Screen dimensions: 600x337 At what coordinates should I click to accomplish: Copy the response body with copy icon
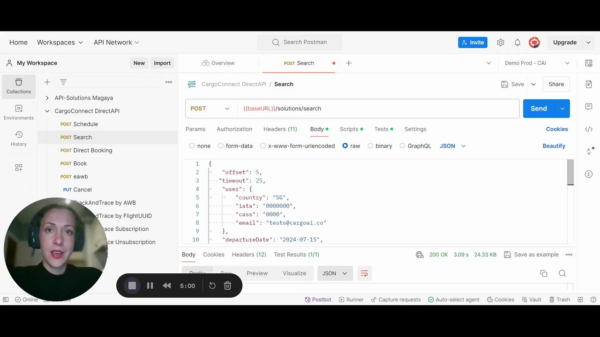coord(544,273)
